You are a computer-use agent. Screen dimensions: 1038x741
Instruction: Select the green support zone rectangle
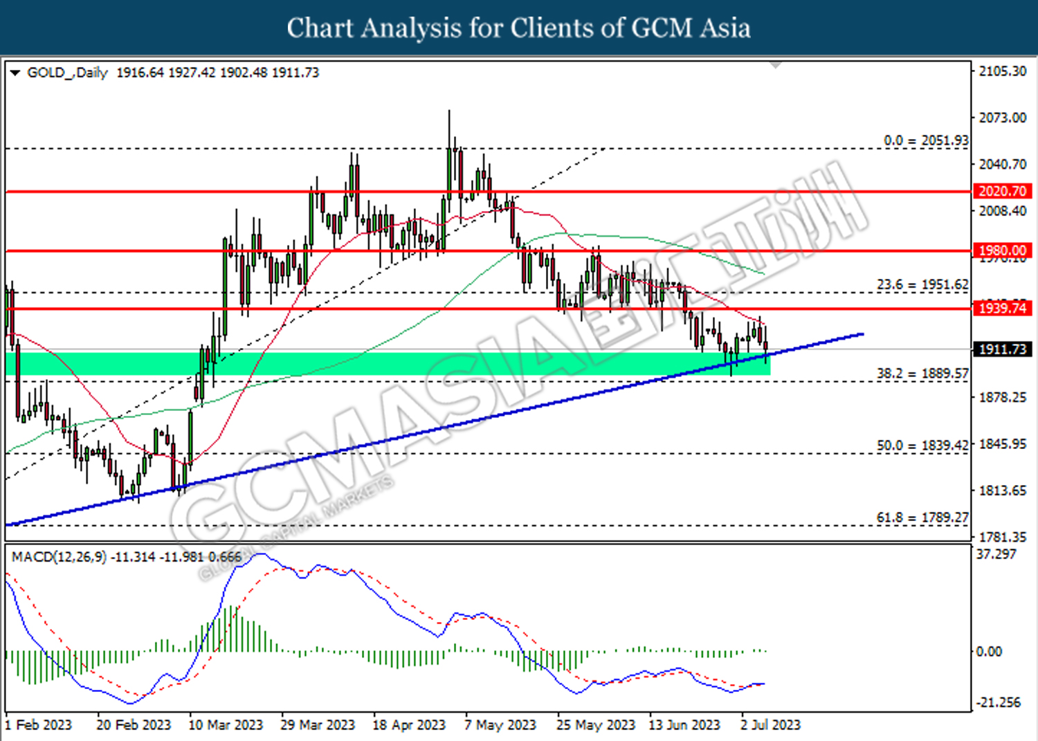(388, 364)
